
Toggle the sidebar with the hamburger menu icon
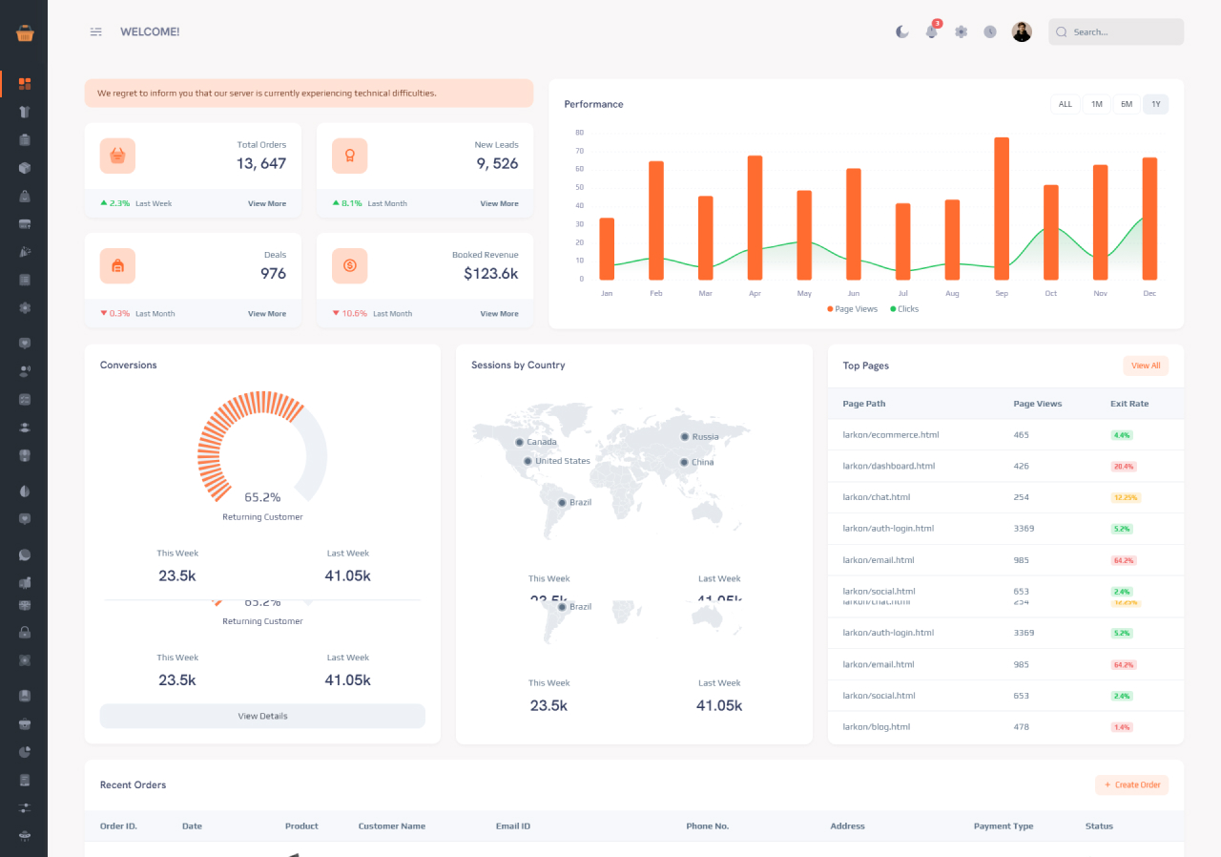[x=96, y=31]
